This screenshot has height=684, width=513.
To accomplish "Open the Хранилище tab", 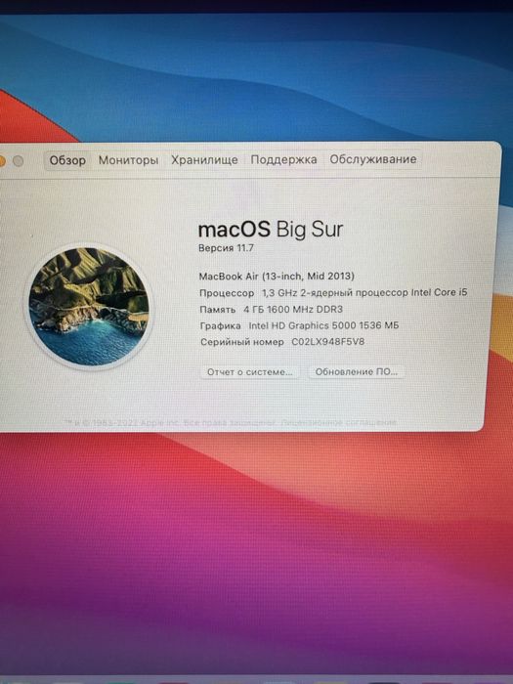I will click(x=204, y=160).
